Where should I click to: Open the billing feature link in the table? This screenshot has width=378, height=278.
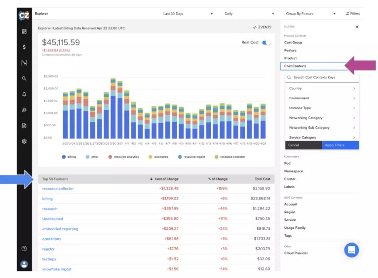click(x=48, y=199)
